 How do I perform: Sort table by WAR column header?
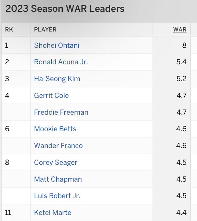tap(179, 30)
